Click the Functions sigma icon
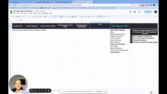The image size is (167, 94). 109,16
